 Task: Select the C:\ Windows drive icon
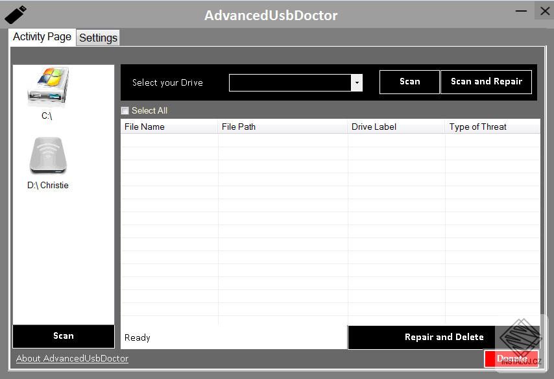tap(48, 86)
